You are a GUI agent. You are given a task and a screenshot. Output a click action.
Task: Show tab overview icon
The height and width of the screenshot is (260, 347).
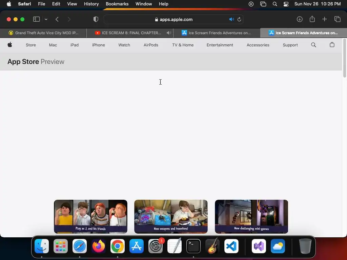338,19
